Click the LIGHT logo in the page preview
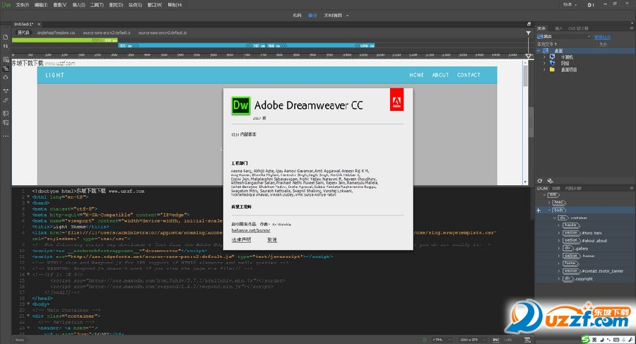This screenshot has width=636, height=344. tap(54, 75)
